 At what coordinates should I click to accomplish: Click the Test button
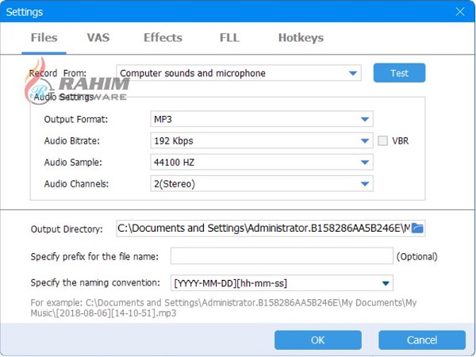click(399, 73)
